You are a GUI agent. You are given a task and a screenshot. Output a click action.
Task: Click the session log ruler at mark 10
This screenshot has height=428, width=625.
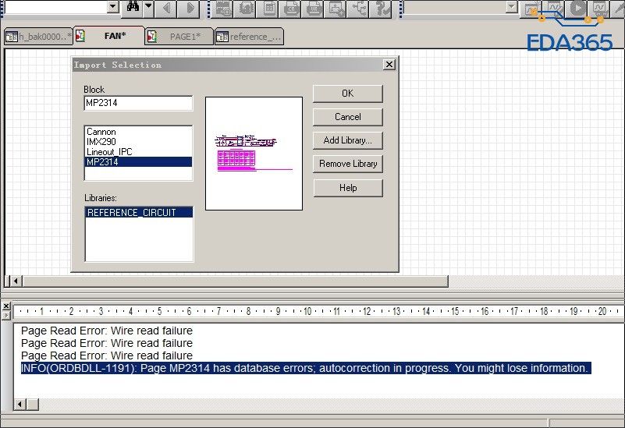pyautogui.click(x=307, y=311)
